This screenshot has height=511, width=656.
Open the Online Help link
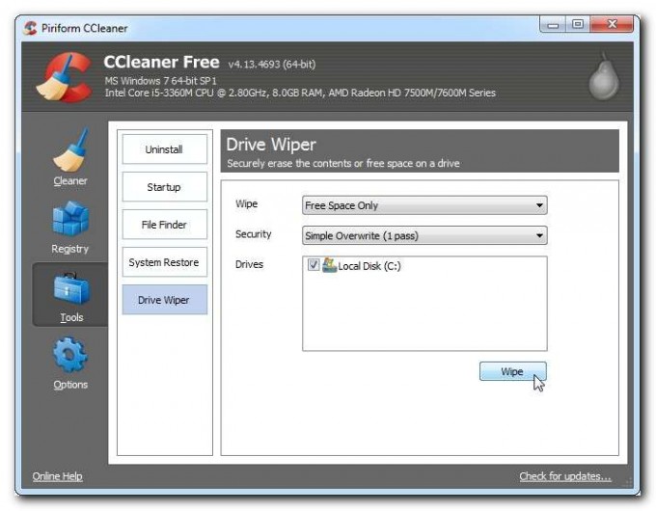click(57, 476)
